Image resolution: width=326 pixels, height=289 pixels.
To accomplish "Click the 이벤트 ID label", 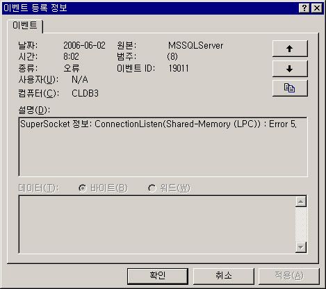I will (136, 68).
